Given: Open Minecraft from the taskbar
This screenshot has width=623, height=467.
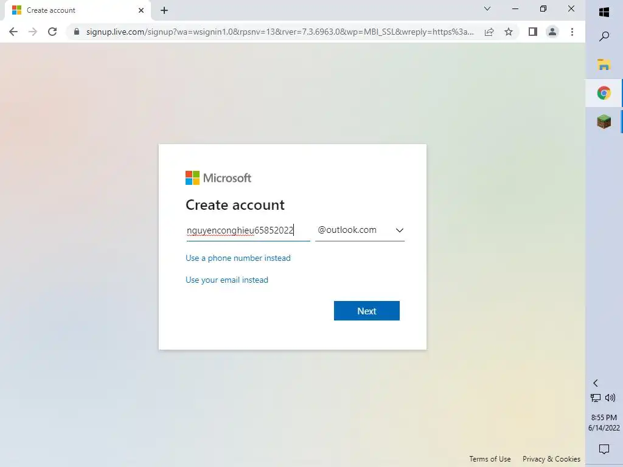Looking at the screenshot, I should 604,122.
